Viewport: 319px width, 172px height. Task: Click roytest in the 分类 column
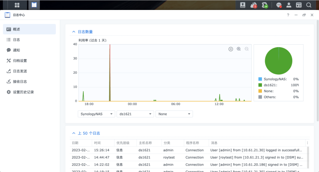(169, 157)
